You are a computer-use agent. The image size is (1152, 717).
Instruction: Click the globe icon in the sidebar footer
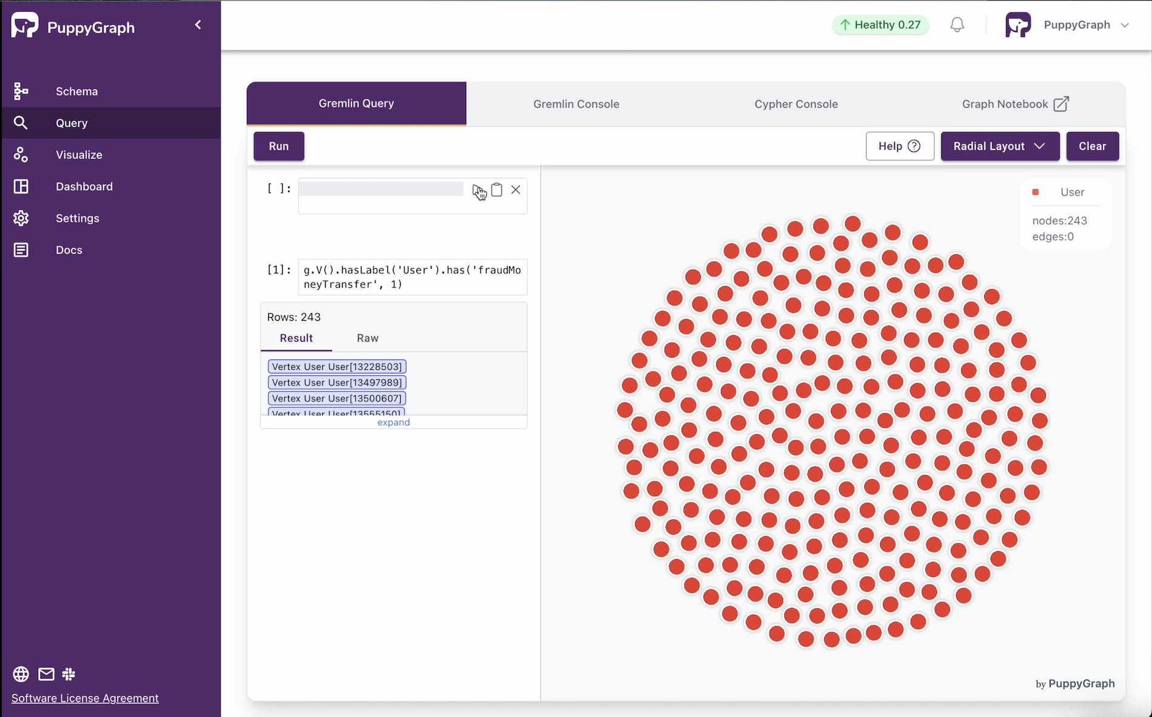(x=20, y=674)
